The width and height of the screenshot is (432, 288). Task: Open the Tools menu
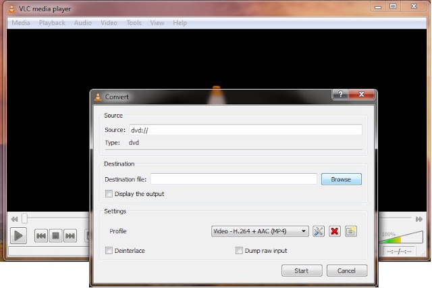pos(134,23)
